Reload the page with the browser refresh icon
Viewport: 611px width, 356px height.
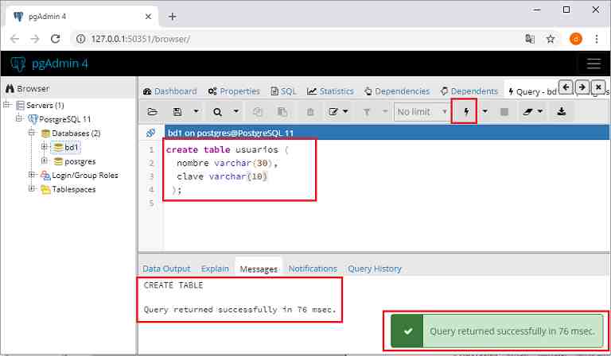coord(56,38)
